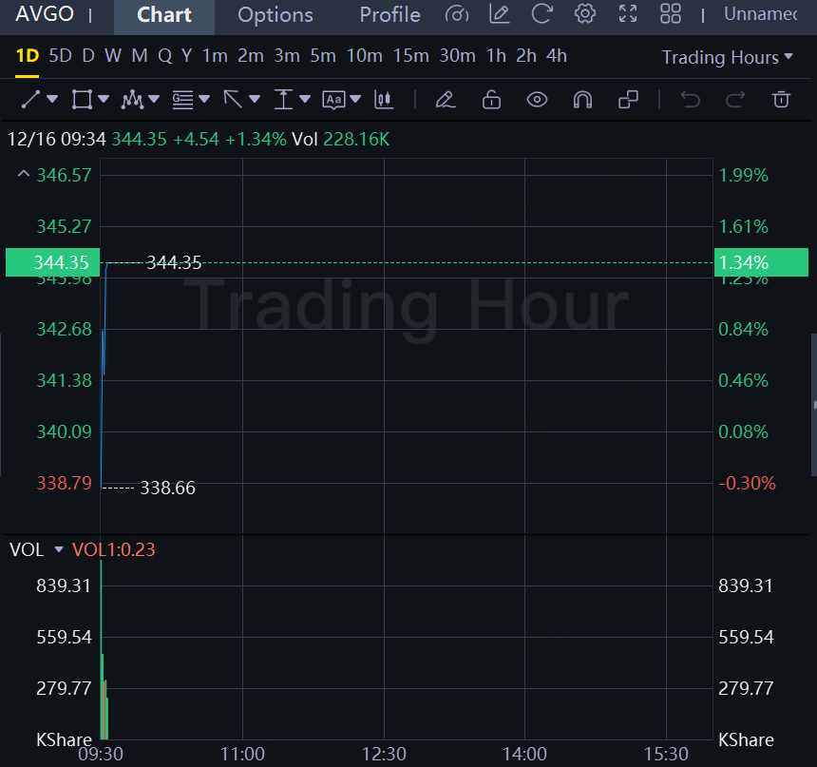Switch to the Options tab

click(x=275, y=14)
